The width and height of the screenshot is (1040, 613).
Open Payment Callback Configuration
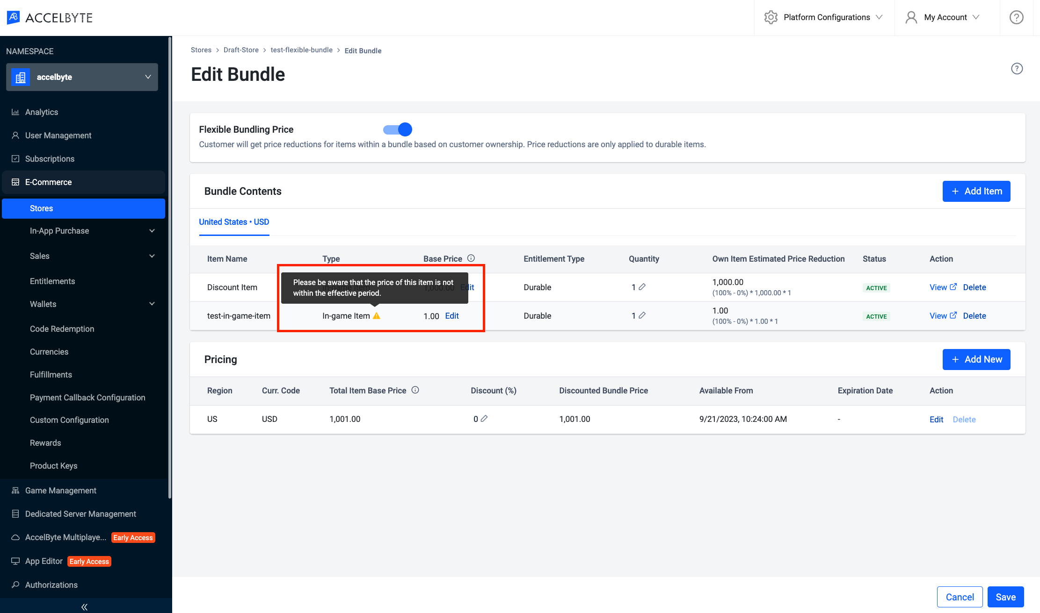[x=87, y=397]
